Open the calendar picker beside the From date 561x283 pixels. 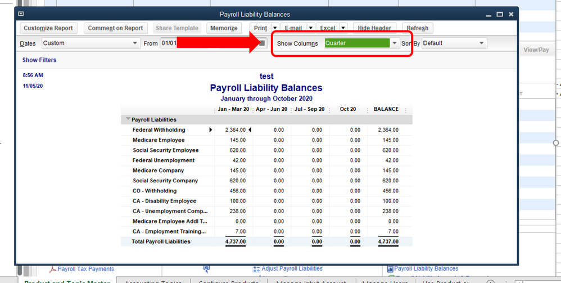pyautogui.click(x=261, y=43)
